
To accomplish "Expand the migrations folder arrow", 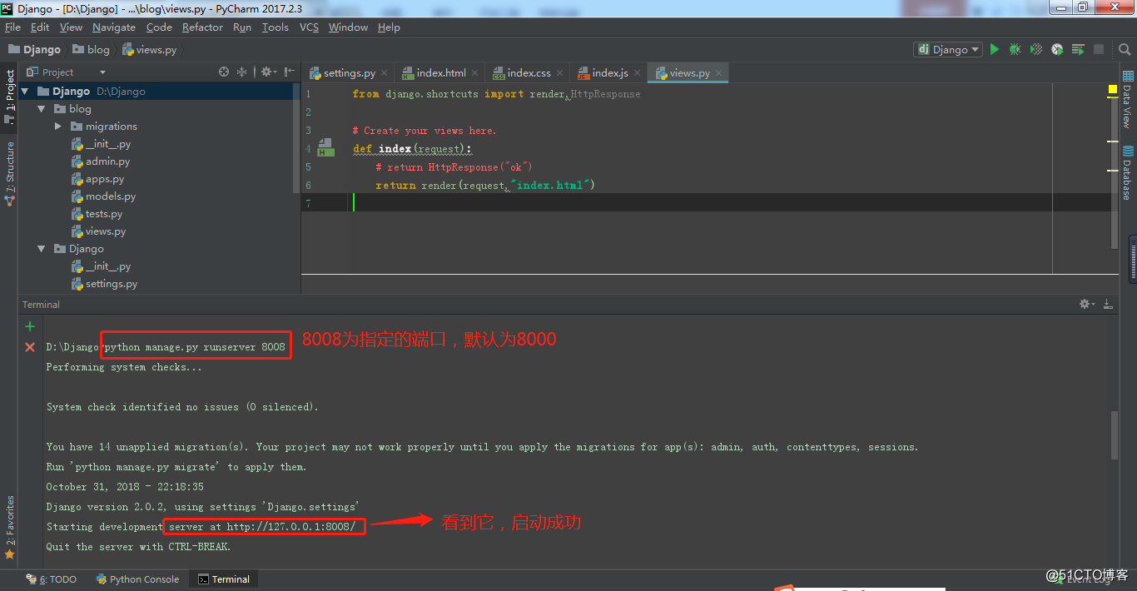I will [57, 127].
